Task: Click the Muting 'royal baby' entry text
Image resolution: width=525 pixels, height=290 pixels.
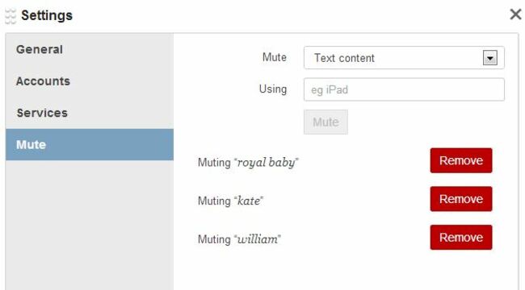Action: [248, 163]
